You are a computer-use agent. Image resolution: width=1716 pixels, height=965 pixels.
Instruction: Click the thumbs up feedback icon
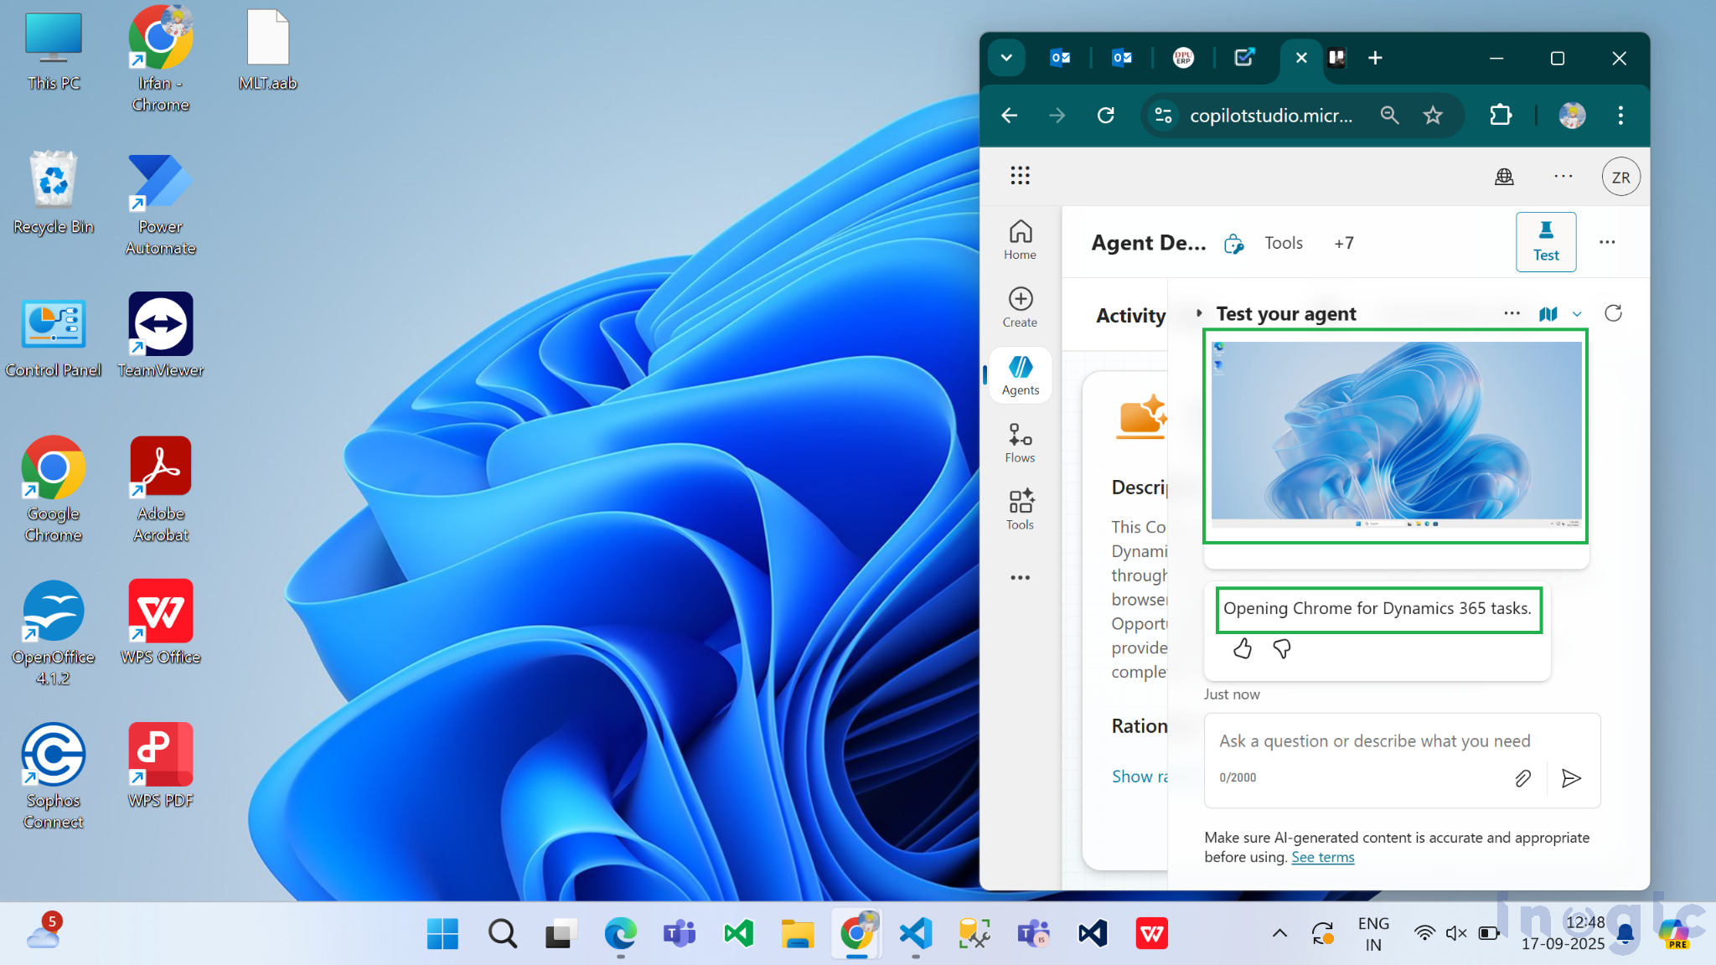click(x=1243, y=648)
